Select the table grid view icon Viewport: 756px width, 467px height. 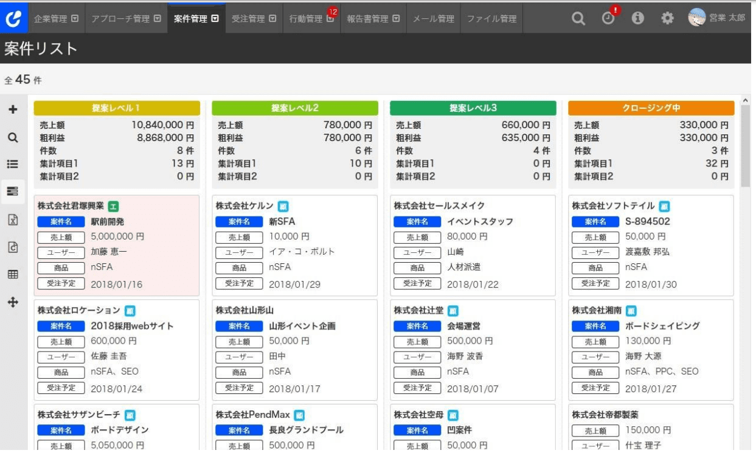pyautogui.click(x=12, y=274)
